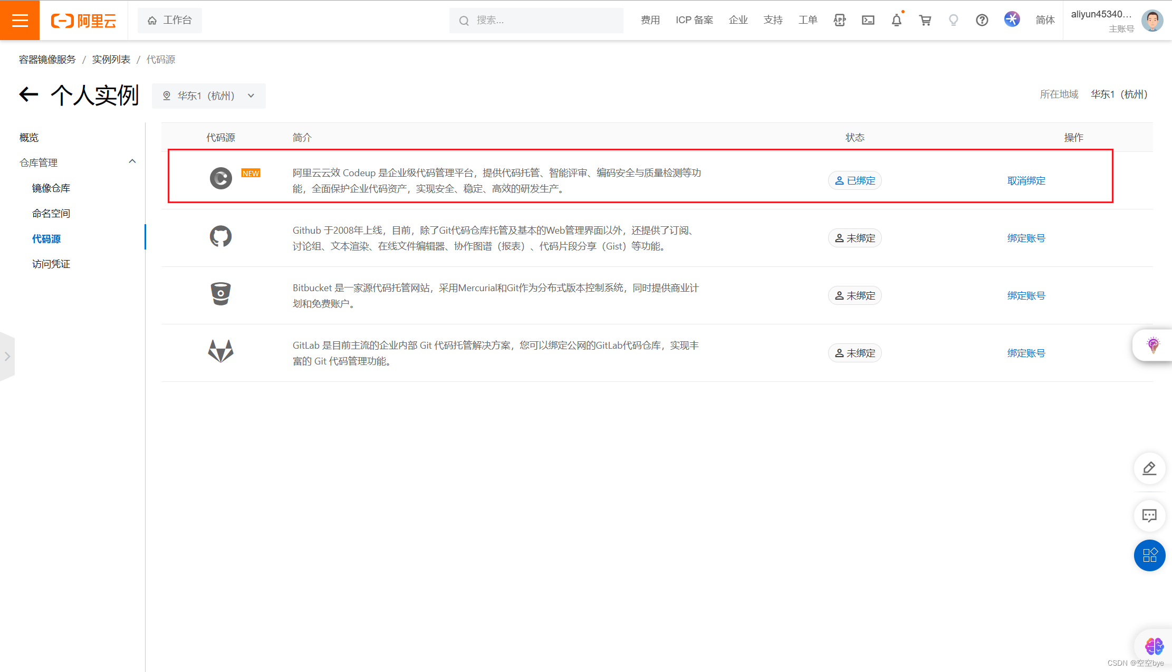This screenshot has width=1172, height=672.
Task: Open the ICP 备案 menu
Action: point(694,20)
